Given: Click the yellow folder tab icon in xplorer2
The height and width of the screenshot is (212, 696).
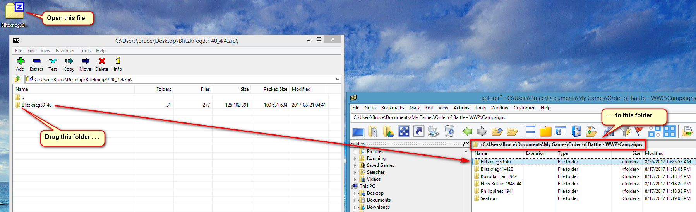Looking at the screenshot, I should pyautogui.click(x=545, y=132).
